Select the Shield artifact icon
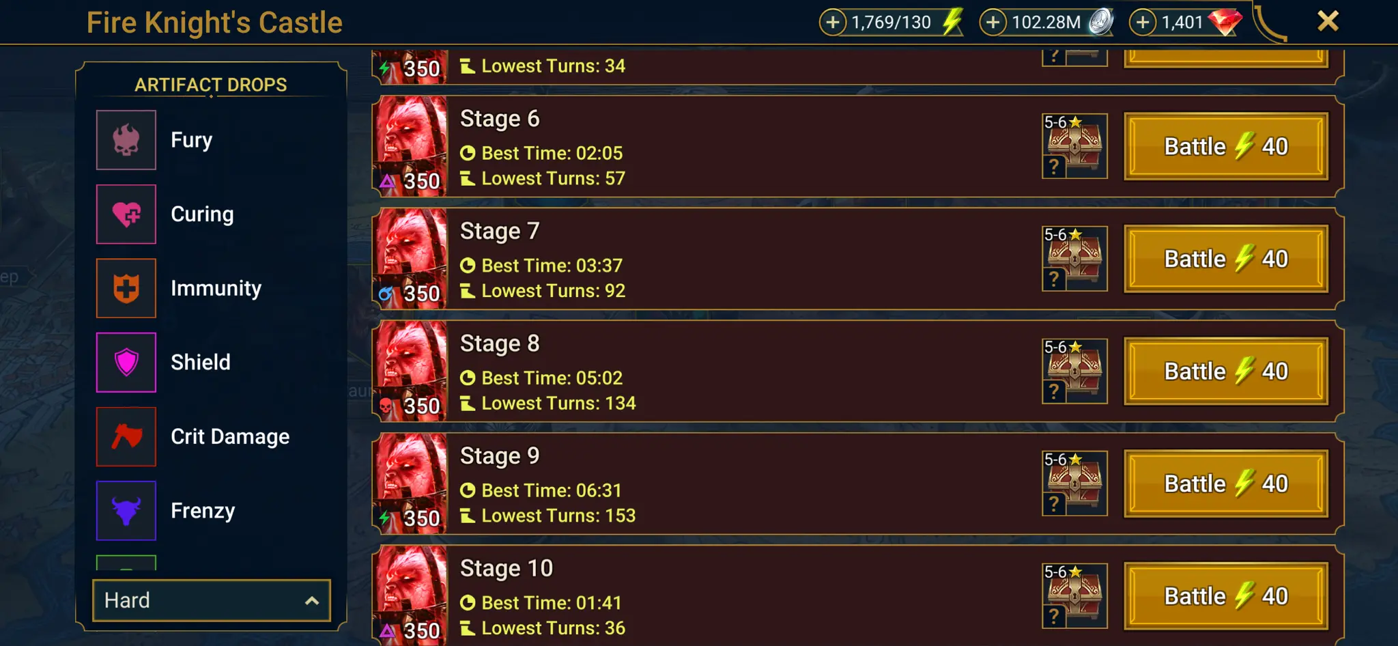This screenshot has height=646, width=1398. coord(126,362)
